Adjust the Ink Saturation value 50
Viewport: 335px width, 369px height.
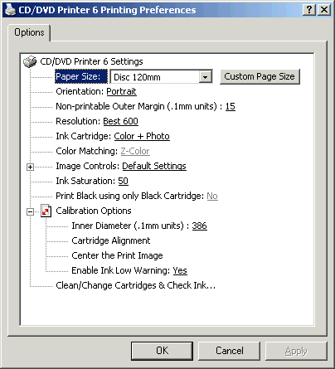point(123,181)
